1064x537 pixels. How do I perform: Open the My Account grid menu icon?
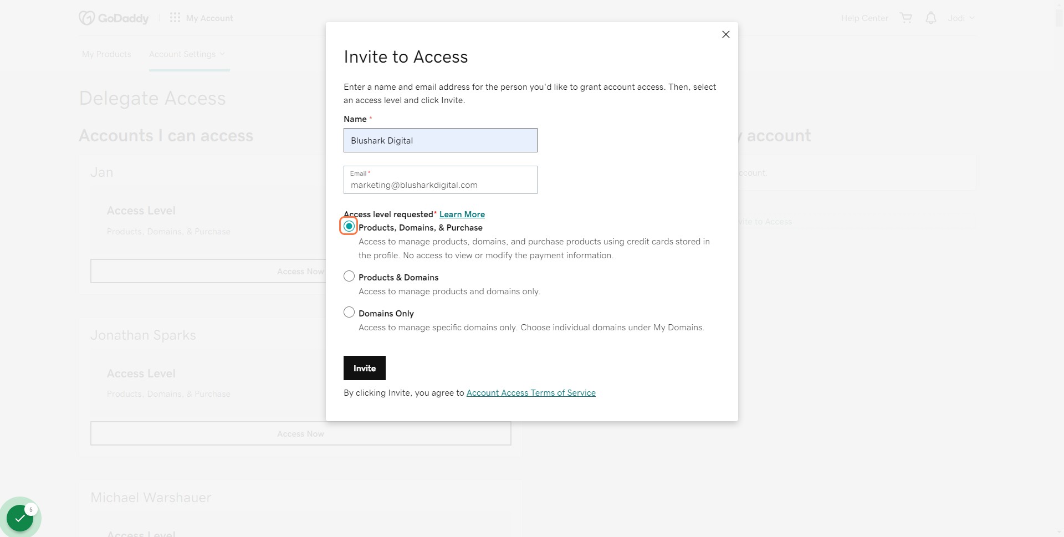point(175,18)
